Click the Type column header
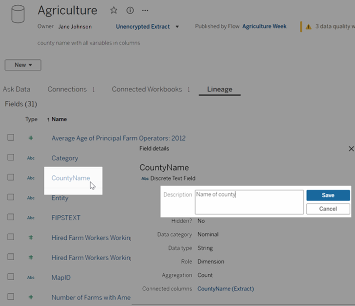The width and height of the screenshot is (355, 306). [x=31, y=119]
